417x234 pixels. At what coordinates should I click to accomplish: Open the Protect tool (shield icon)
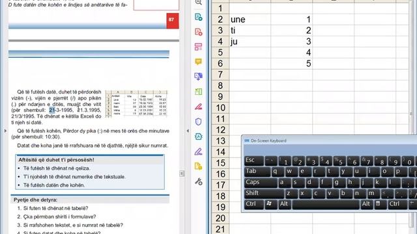pos(198,122)
